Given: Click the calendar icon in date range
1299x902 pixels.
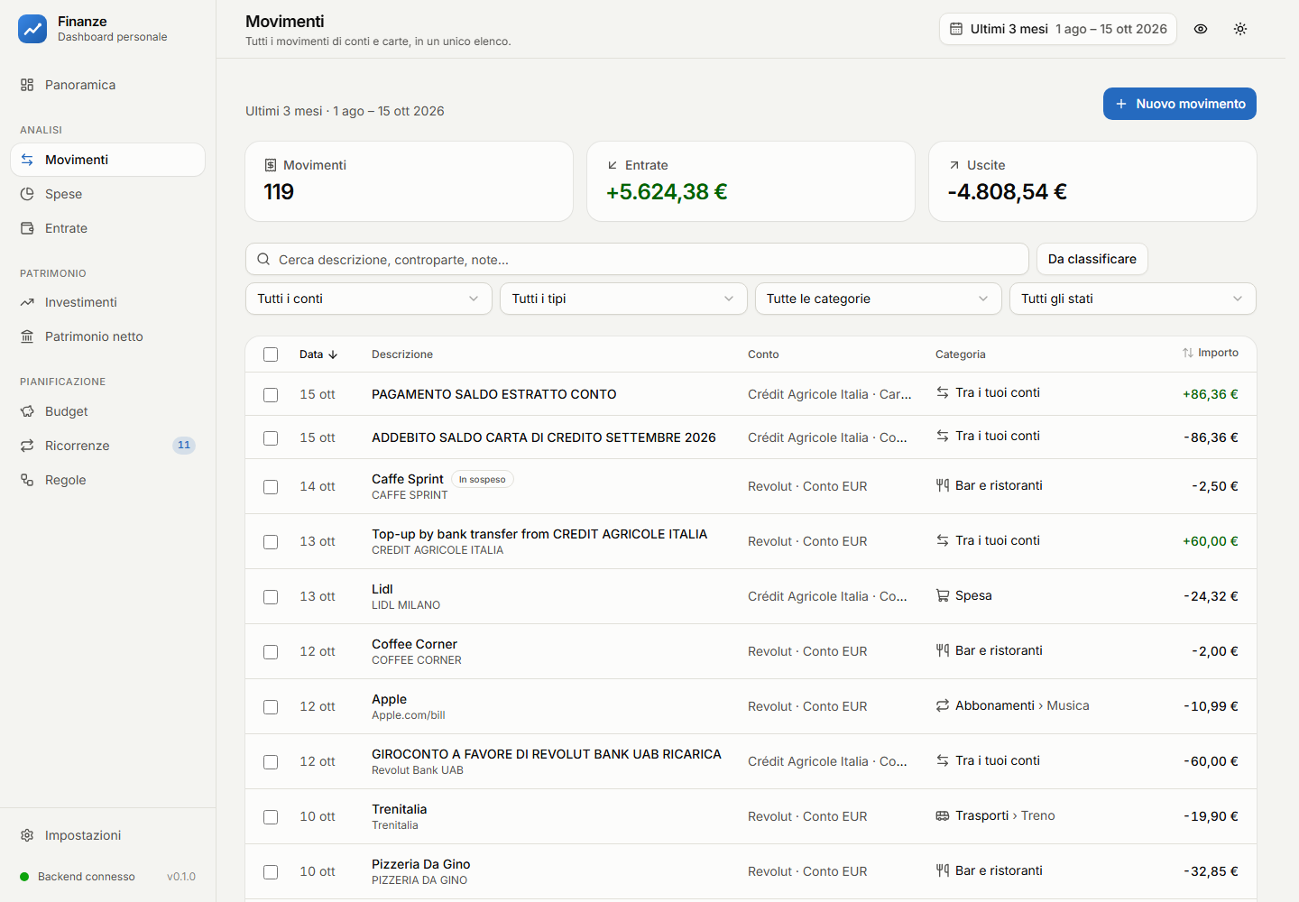Looking at the screenshot, I should coord(956,29).
